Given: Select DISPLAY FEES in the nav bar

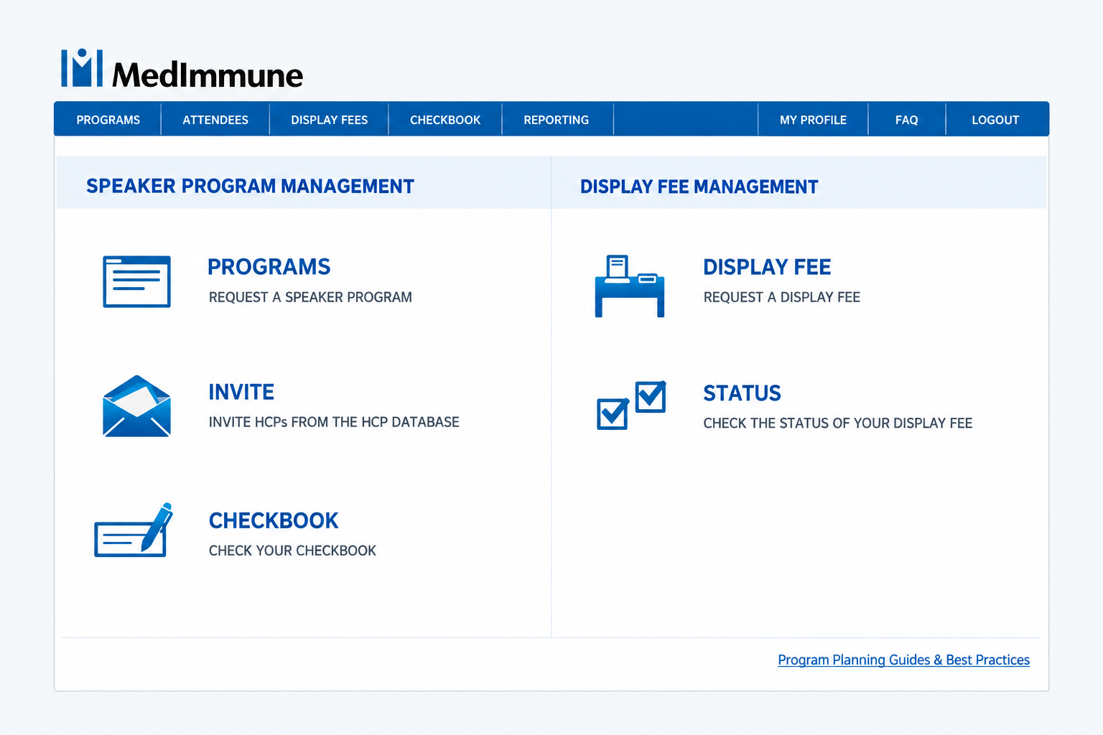Looking at the screenshot, I should click(330, 120).
